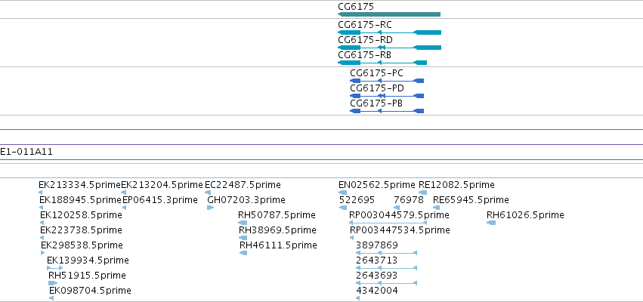
Task: Click the CG6175 gene bar
Action: coord(389,14)
